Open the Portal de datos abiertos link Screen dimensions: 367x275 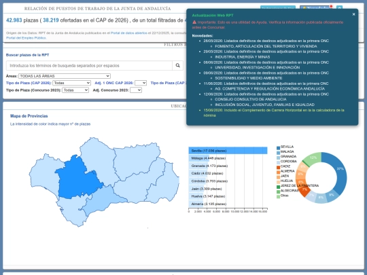pos(129,33)
